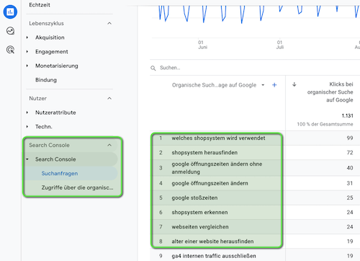Select row google stoßzeiten

tap(194, 198)
